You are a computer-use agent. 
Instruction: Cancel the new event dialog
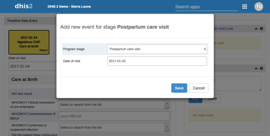(199, 88)
